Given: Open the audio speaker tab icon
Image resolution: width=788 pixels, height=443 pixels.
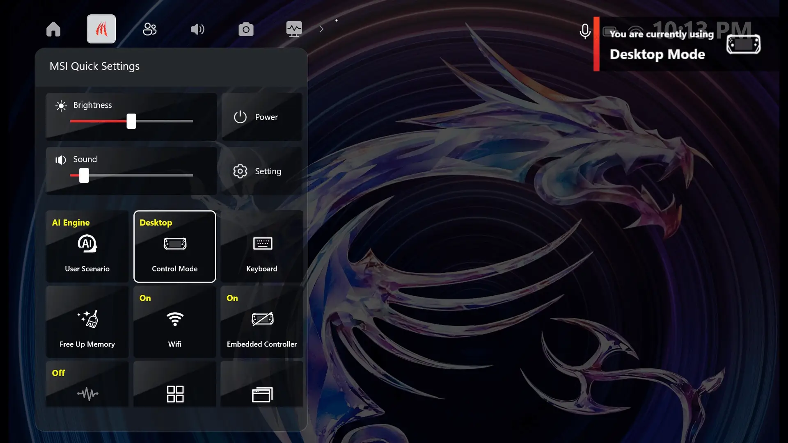Looking at the screenshot, I should 197,29.
